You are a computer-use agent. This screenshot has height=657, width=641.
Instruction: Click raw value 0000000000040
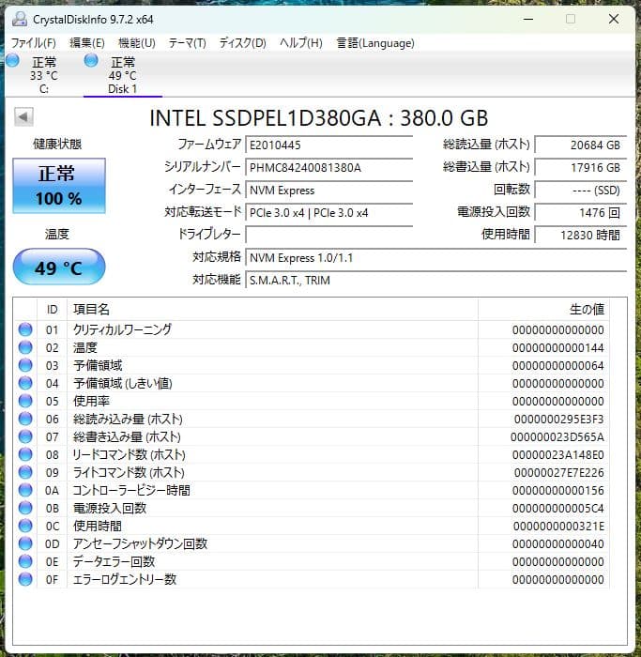click(x=558, y=543)
